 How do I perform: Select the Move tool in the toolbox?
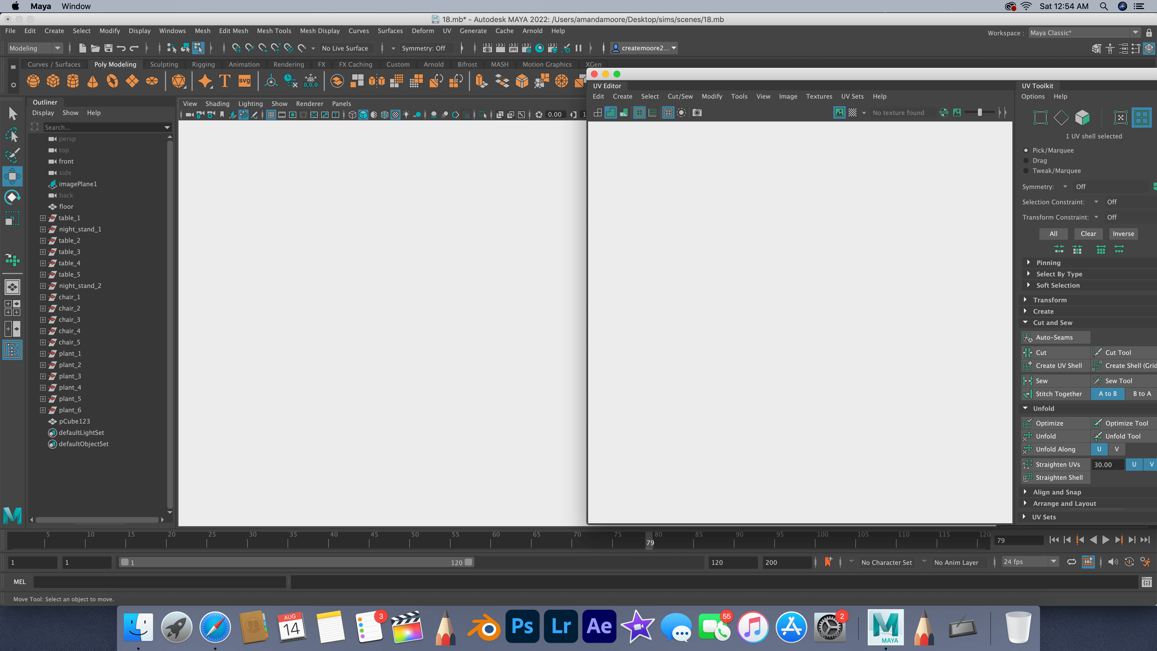click(x=12, y=176)
